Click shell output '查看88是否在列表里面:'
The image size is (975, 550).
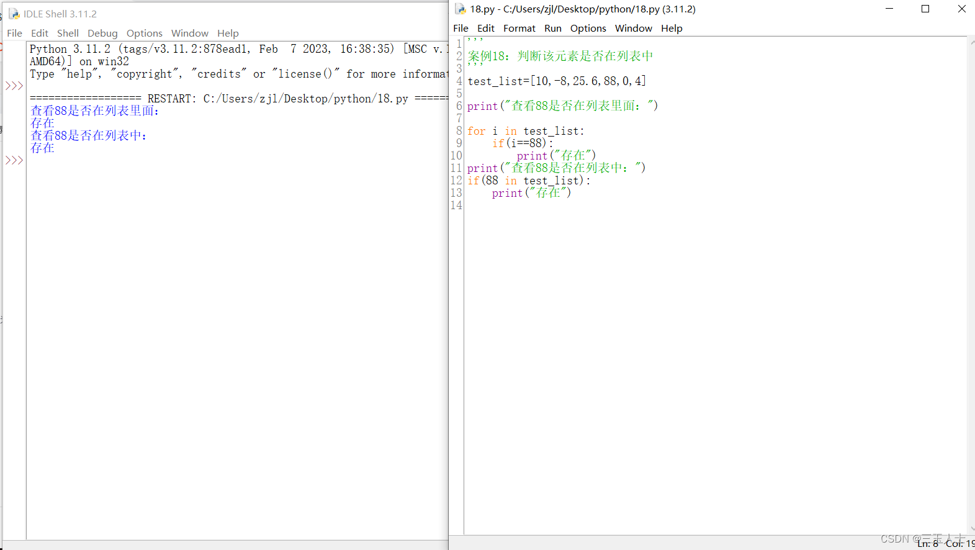click(x=95, y=110)
